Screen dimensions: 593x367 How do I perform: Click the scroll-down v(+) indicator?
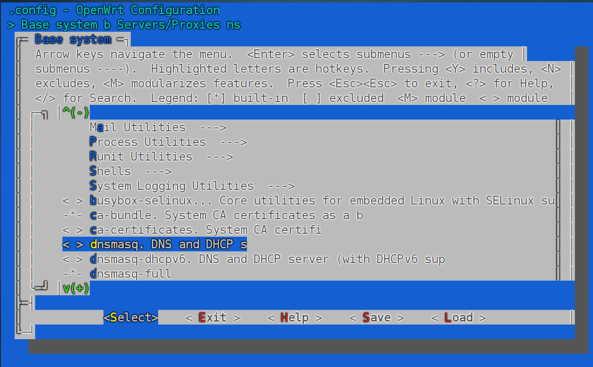pyautogui.click(x=76, y=288)
